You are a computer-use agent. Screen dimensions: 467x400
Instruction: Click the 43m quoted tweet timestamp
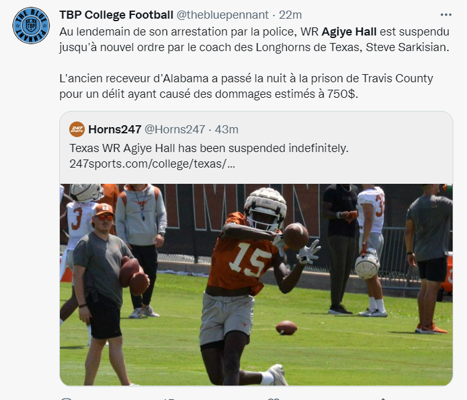[x=227, y=130]
